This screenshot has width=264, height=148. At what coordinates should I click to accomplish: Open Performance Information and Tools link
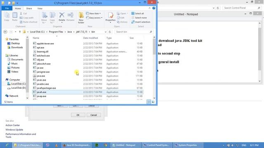pos(21,135)
